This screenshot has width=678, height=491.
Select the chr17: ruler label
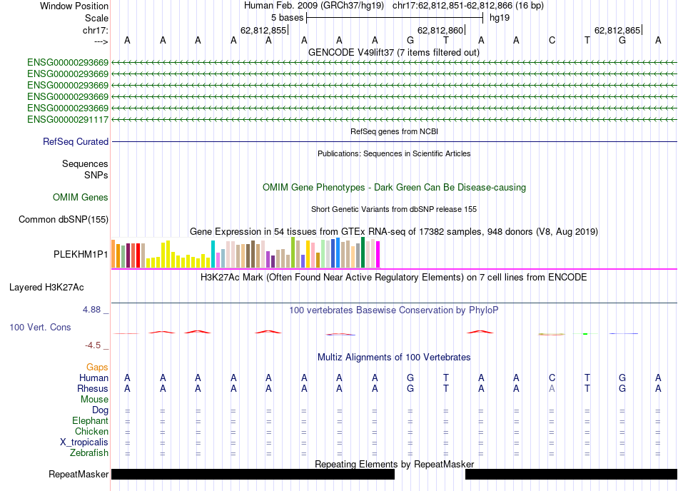point(96,30)
